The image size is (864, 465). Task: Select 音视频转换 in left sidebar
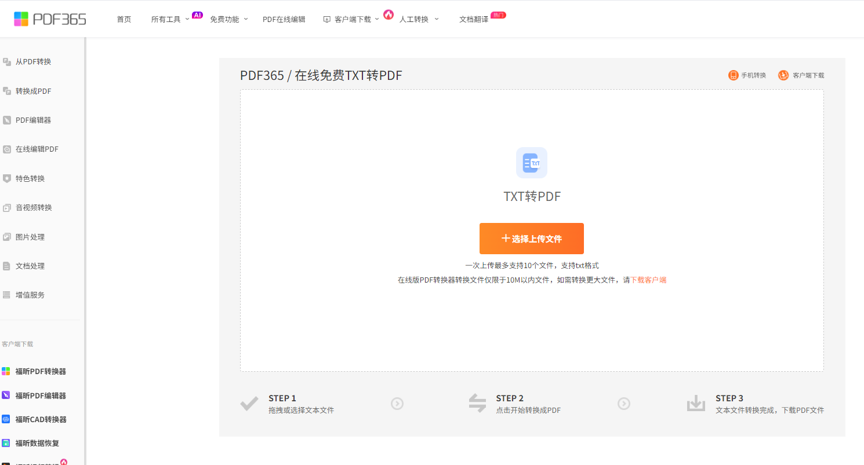coord(34,207)
